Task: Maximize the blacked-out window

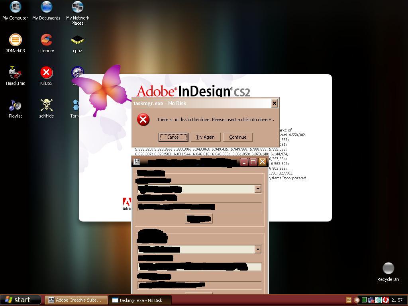Action: (x=253, y=162)
